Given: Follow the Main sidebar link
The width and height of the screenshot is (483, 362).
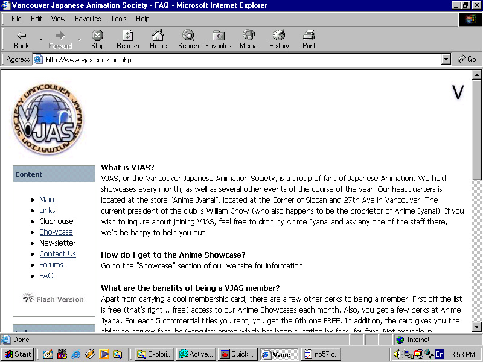Looking at the screenshot, I should 46,200.
